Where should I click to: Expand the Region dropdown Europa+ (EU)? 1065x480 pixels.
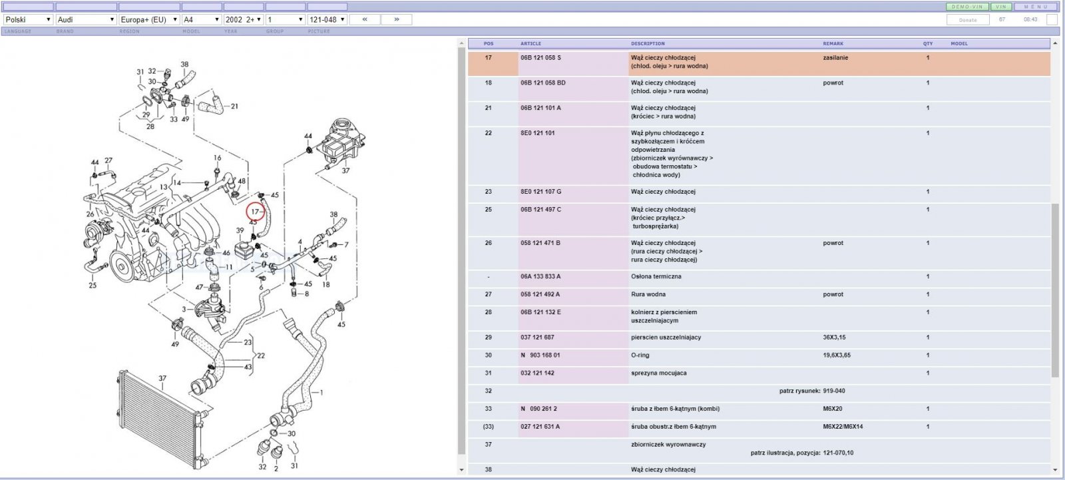[149, 20]
